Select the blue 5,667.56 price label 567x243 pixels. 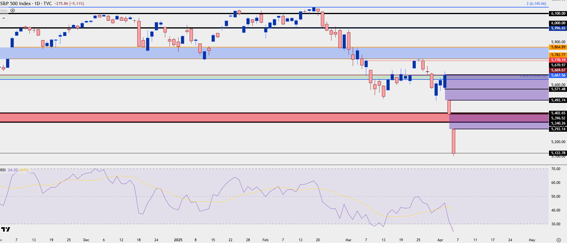(x=558, y=75)
